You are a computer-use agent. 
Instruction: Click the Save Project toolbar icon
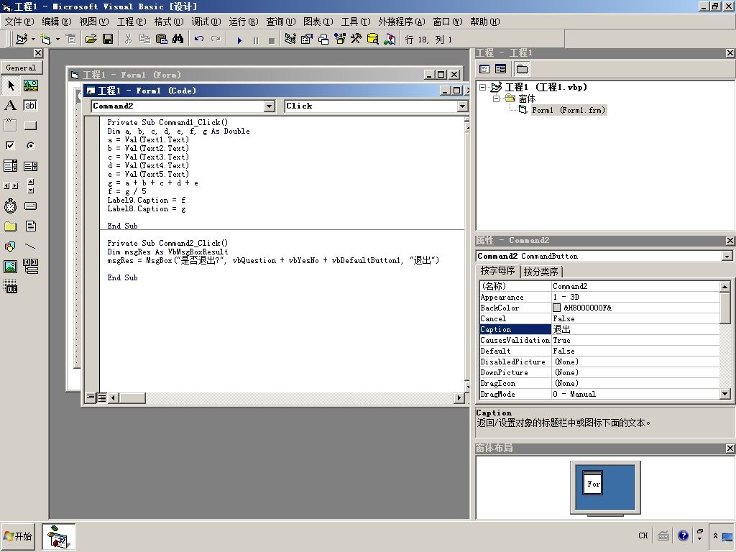108,39
